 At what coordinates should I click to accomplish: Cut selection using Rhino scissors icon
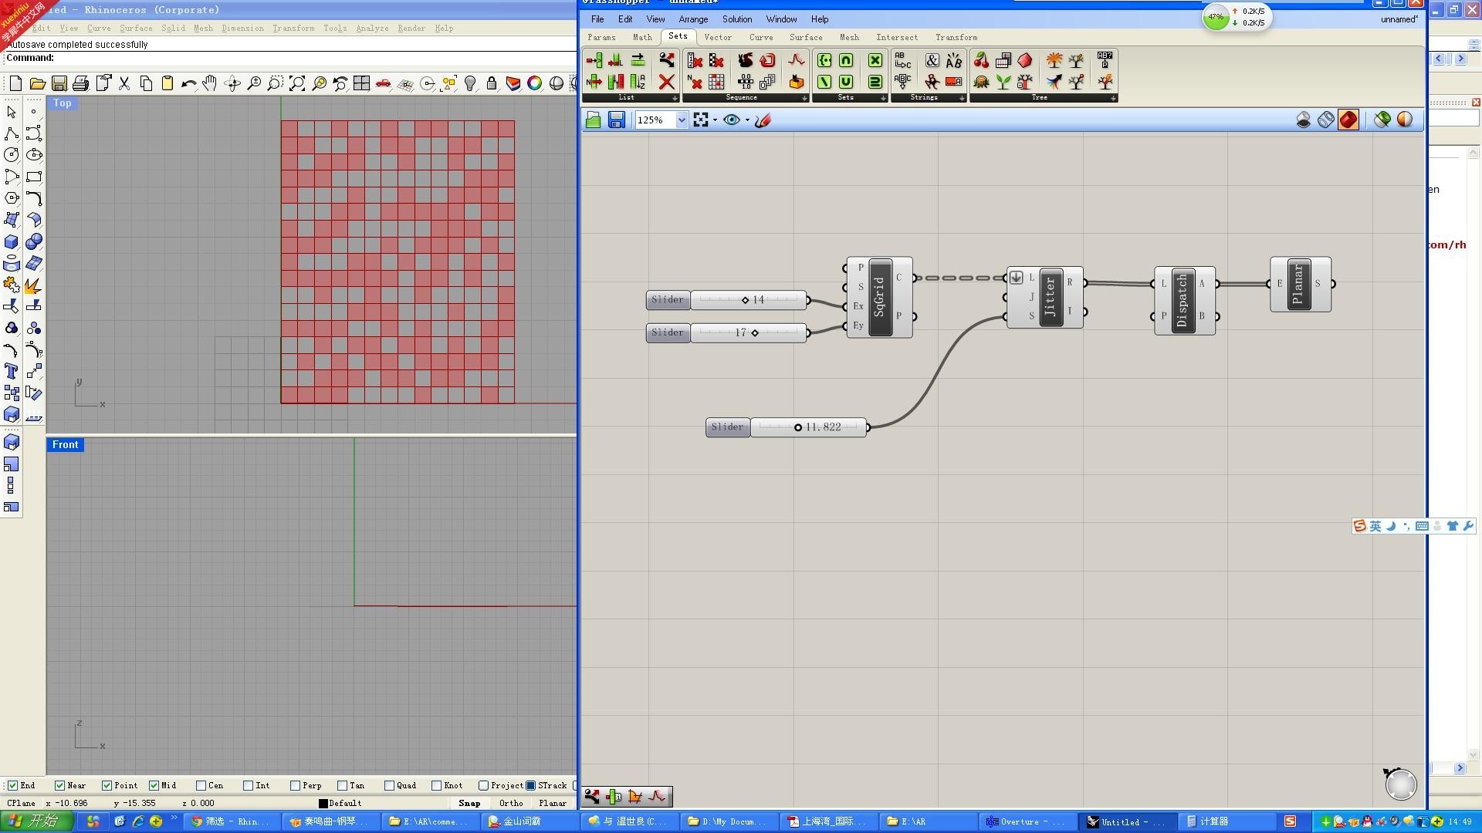(123, 83)
